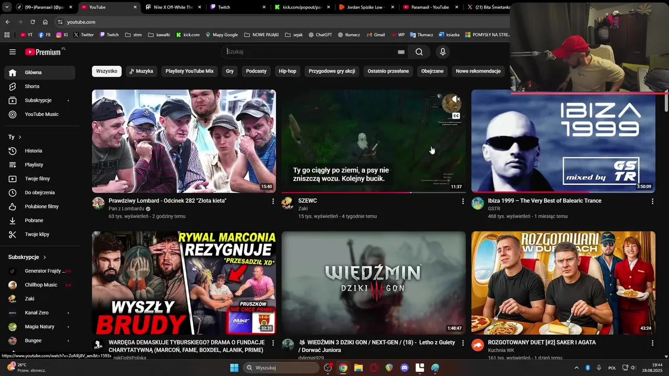Switch to Nike X Off-White browser tab
This screenshot has height=376, width=669.
174,7
